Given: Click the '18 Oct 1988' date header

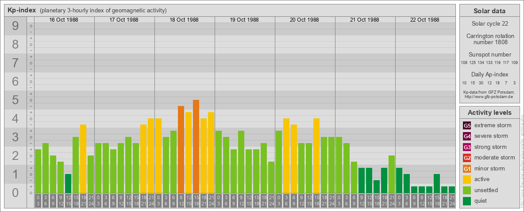Looking at the screenshot, I should point(184,20).
